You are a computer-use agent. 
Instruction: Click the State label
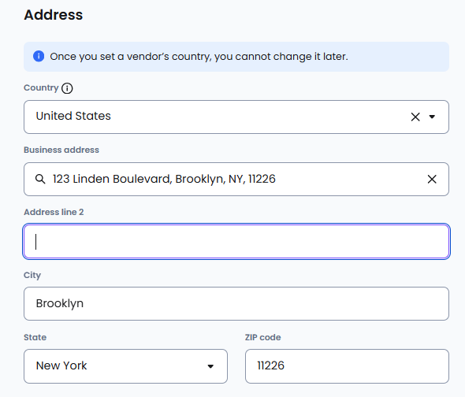[x=35, y=337]
